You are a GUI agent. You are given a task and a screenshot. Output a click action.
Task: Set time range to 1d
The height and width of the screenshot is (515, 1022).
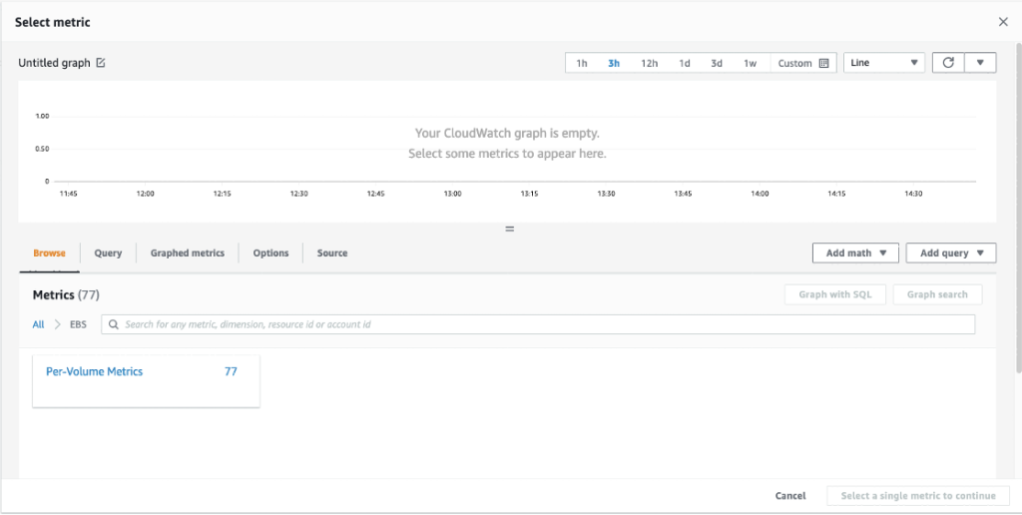(685, 63)
